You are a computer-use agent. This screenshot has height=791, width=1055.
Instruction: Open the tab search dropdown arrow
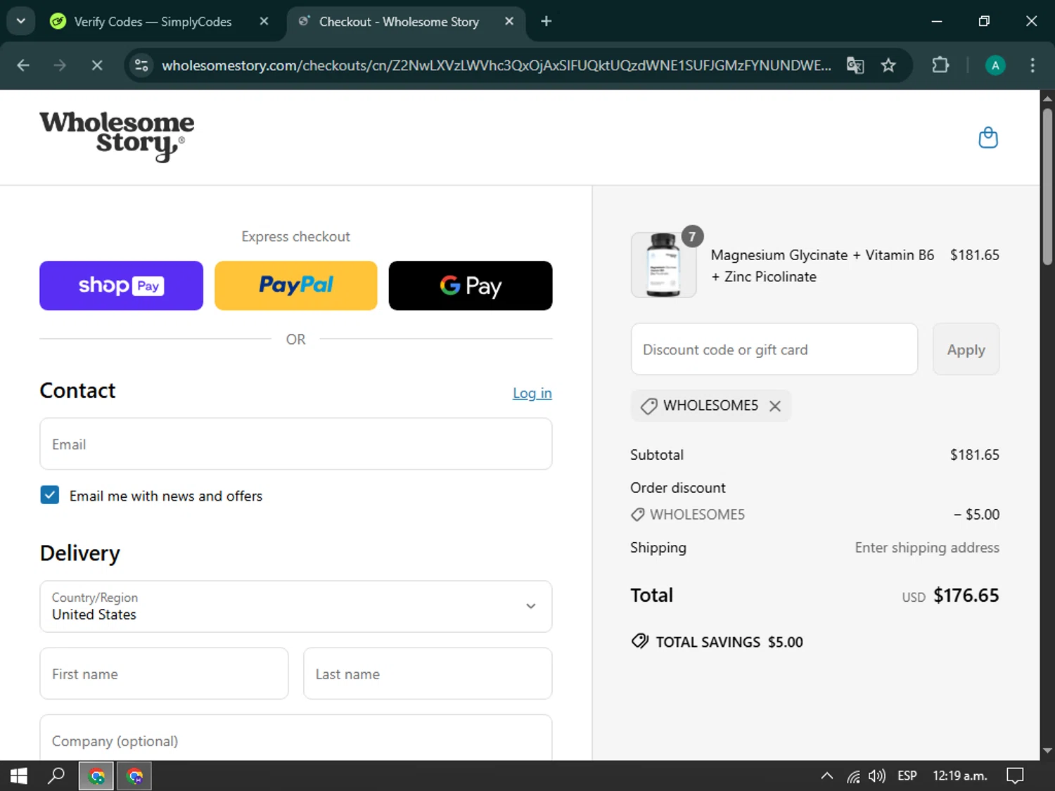coord(21,21)
